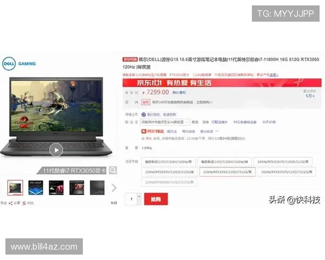Open the delivery address dropdown

(x=165, y=122)
